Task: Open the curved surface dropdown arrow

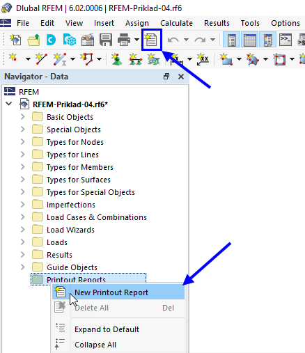Action: coord(266,59)
